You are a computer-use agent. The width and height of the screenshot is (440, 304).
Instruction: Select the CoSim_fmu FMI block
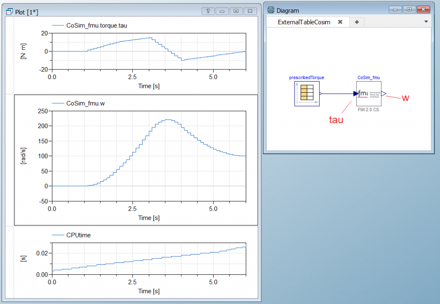click(x=369, y=94)
